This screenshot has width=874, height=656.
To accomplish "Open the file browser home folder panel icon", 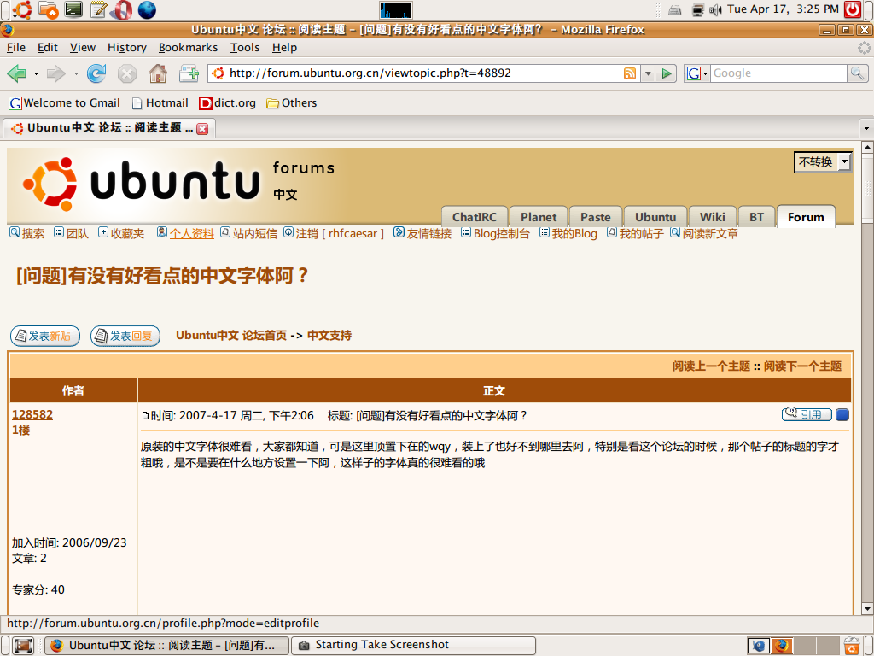I will pos(48,9).
